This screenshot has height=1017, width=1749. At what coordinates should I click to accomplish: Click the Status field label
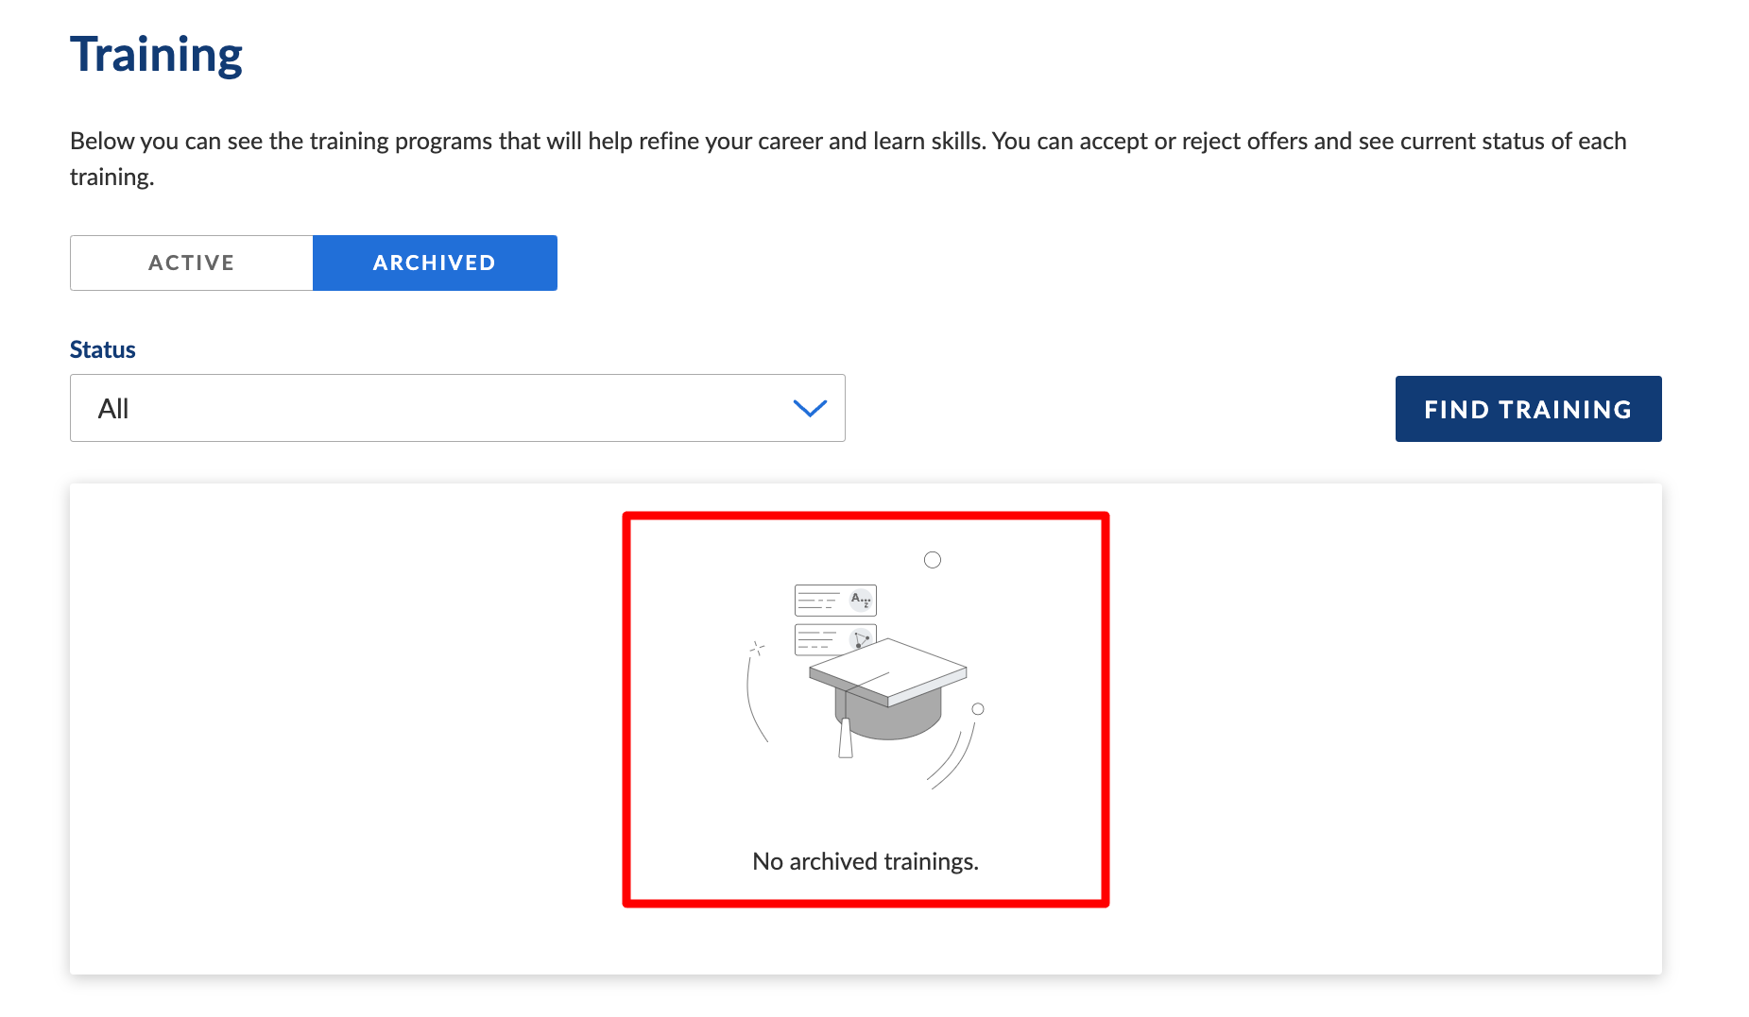(x=103, y=349)
